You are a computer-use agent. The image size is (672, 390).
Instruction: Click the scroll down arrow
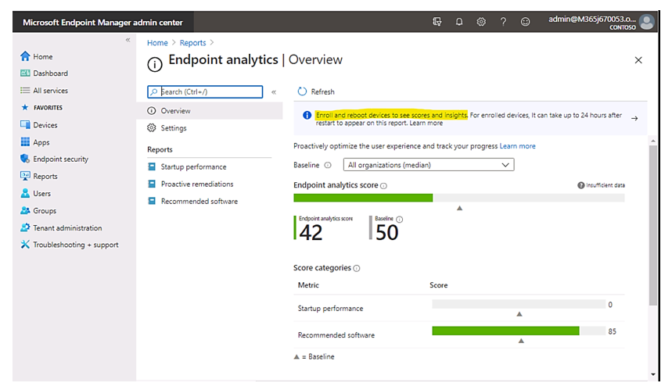652,374
